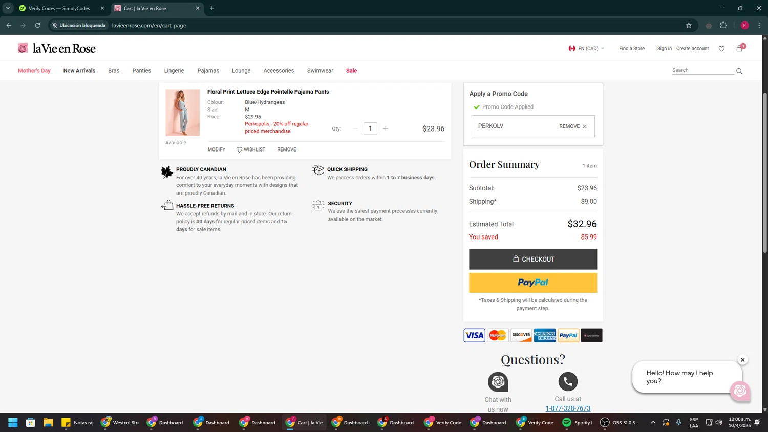
Task: Open Accessories menu
Action: click(x=279, y=71)
